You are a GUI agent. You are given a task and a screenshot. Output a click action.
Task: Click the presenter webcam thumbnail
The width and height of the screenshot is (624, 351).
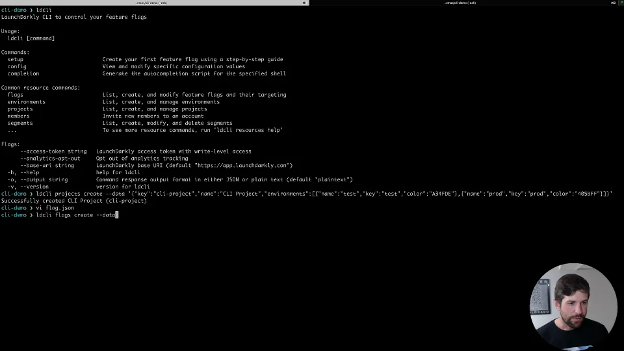tap(573, 305)
